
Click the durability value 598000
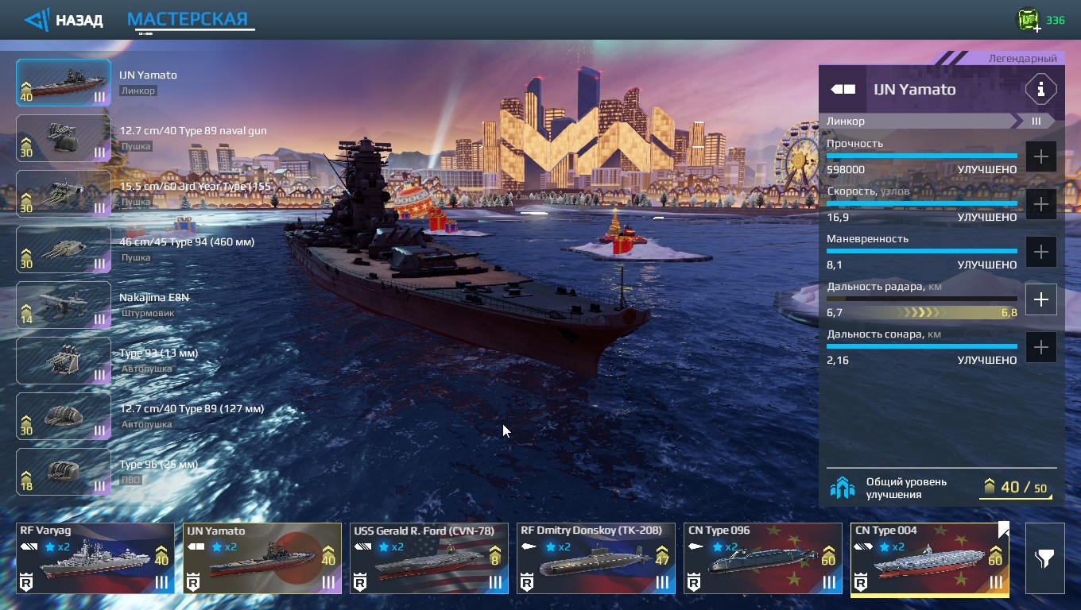[x=846, y=169]
